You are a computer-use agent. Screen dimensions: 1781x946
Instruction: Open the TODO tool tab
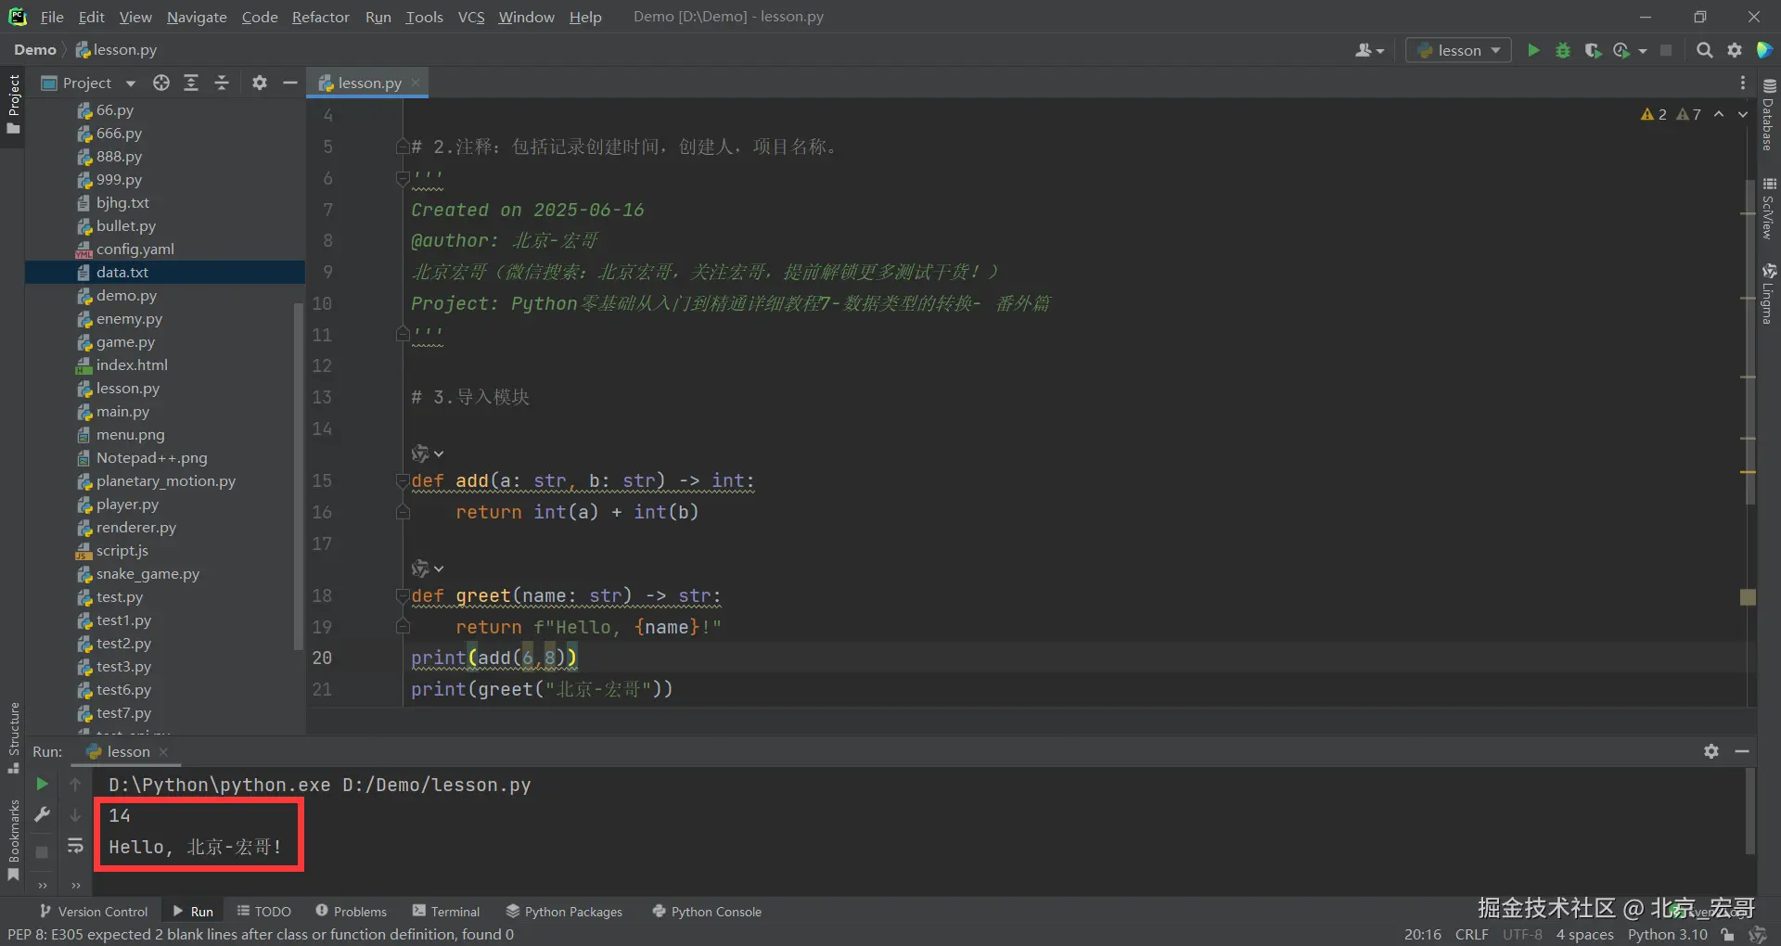[263, 912]
